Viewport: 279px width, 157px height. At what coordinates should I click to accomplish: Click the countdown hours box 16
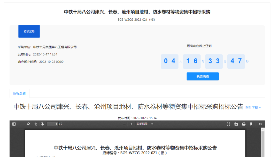192,61
